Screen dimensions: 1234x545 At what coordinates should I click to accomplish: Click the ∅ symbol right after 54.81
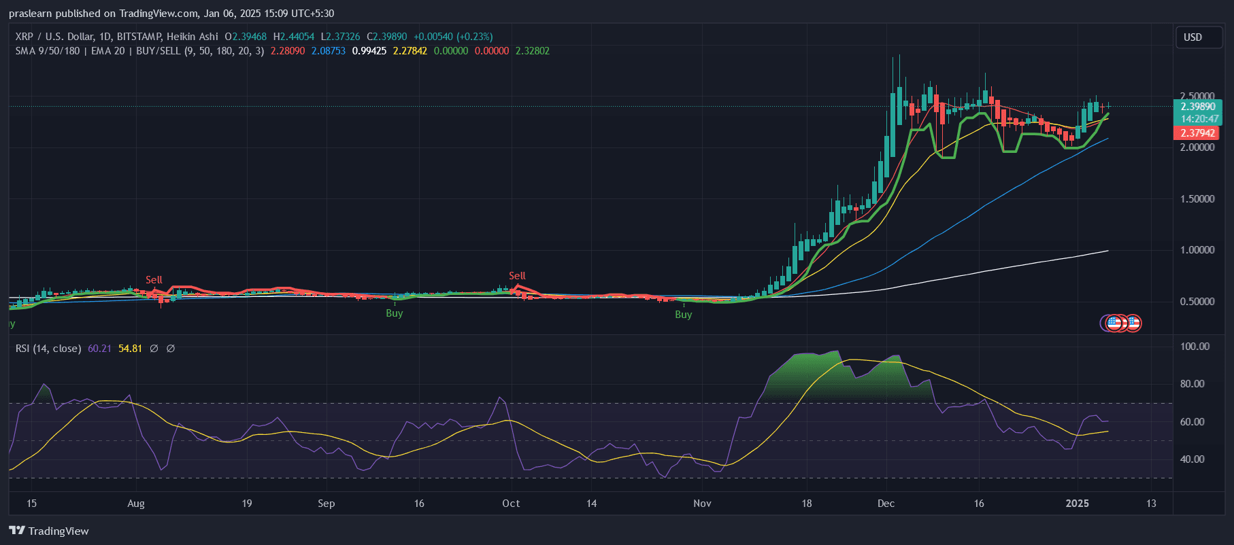tap(154, 349)
